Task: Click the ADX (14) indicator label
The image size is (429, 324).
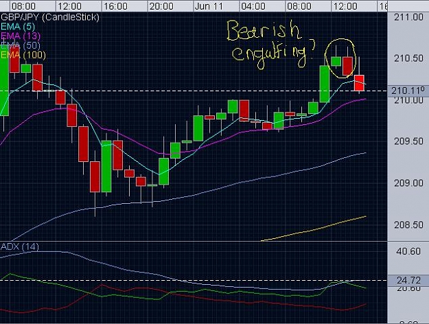Action: [x=20, y=246]
